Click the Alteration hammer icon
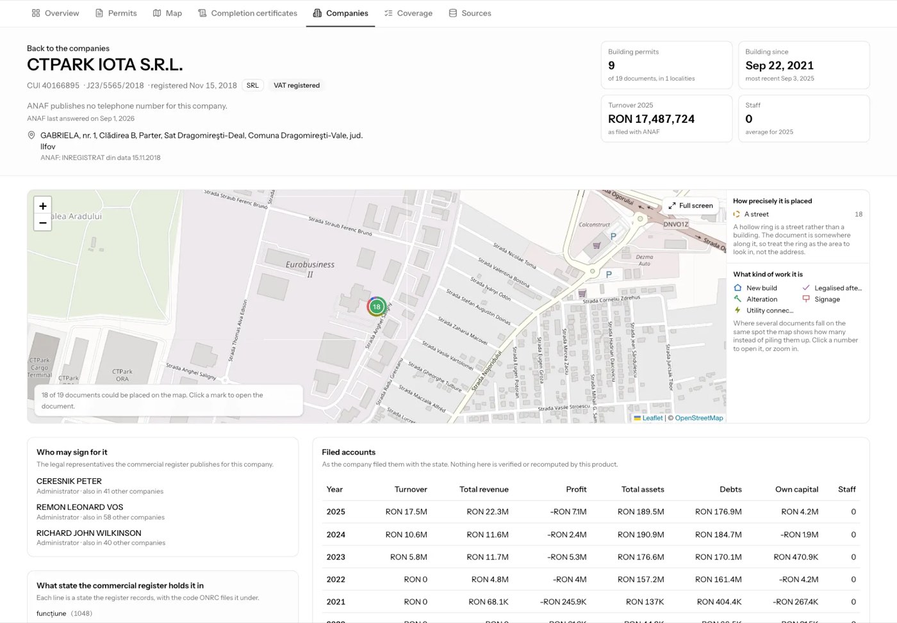 pos(737,299)
